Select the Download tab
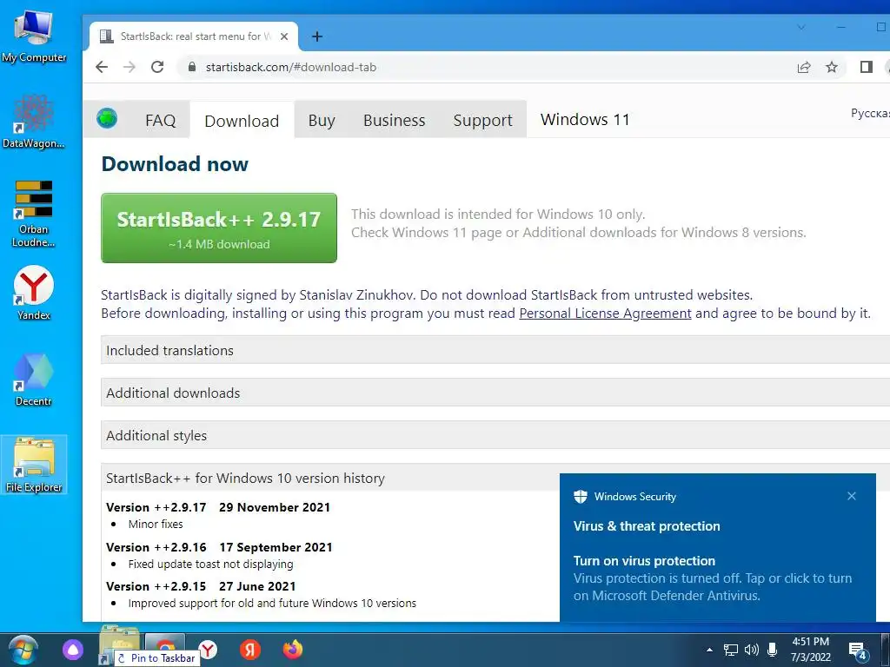Screen dimensions: 890x667 [242, 120]
